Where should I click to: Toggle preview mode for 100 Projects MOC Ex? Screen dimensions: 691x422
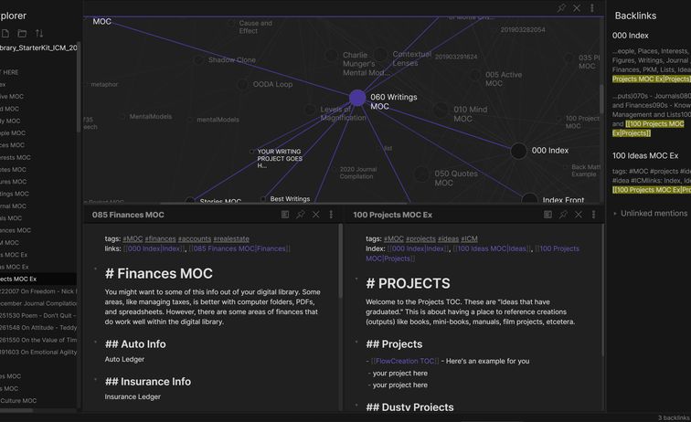point(547,215)
